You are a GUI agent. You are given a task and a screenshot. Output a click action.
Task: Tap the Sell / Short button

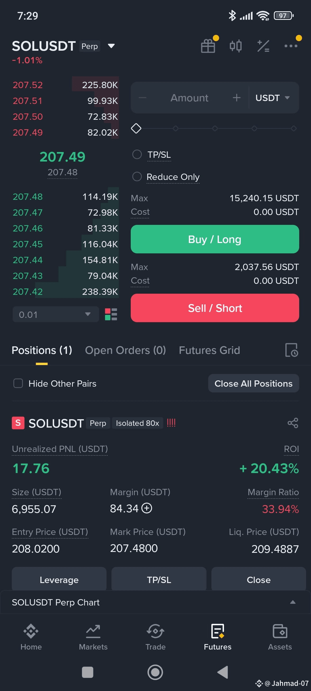coord(215,308)
